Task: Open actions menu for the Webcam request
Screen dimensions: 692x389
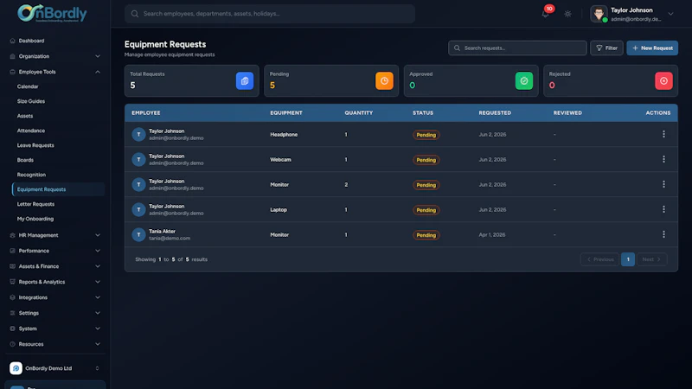Action: pos(663,159)
